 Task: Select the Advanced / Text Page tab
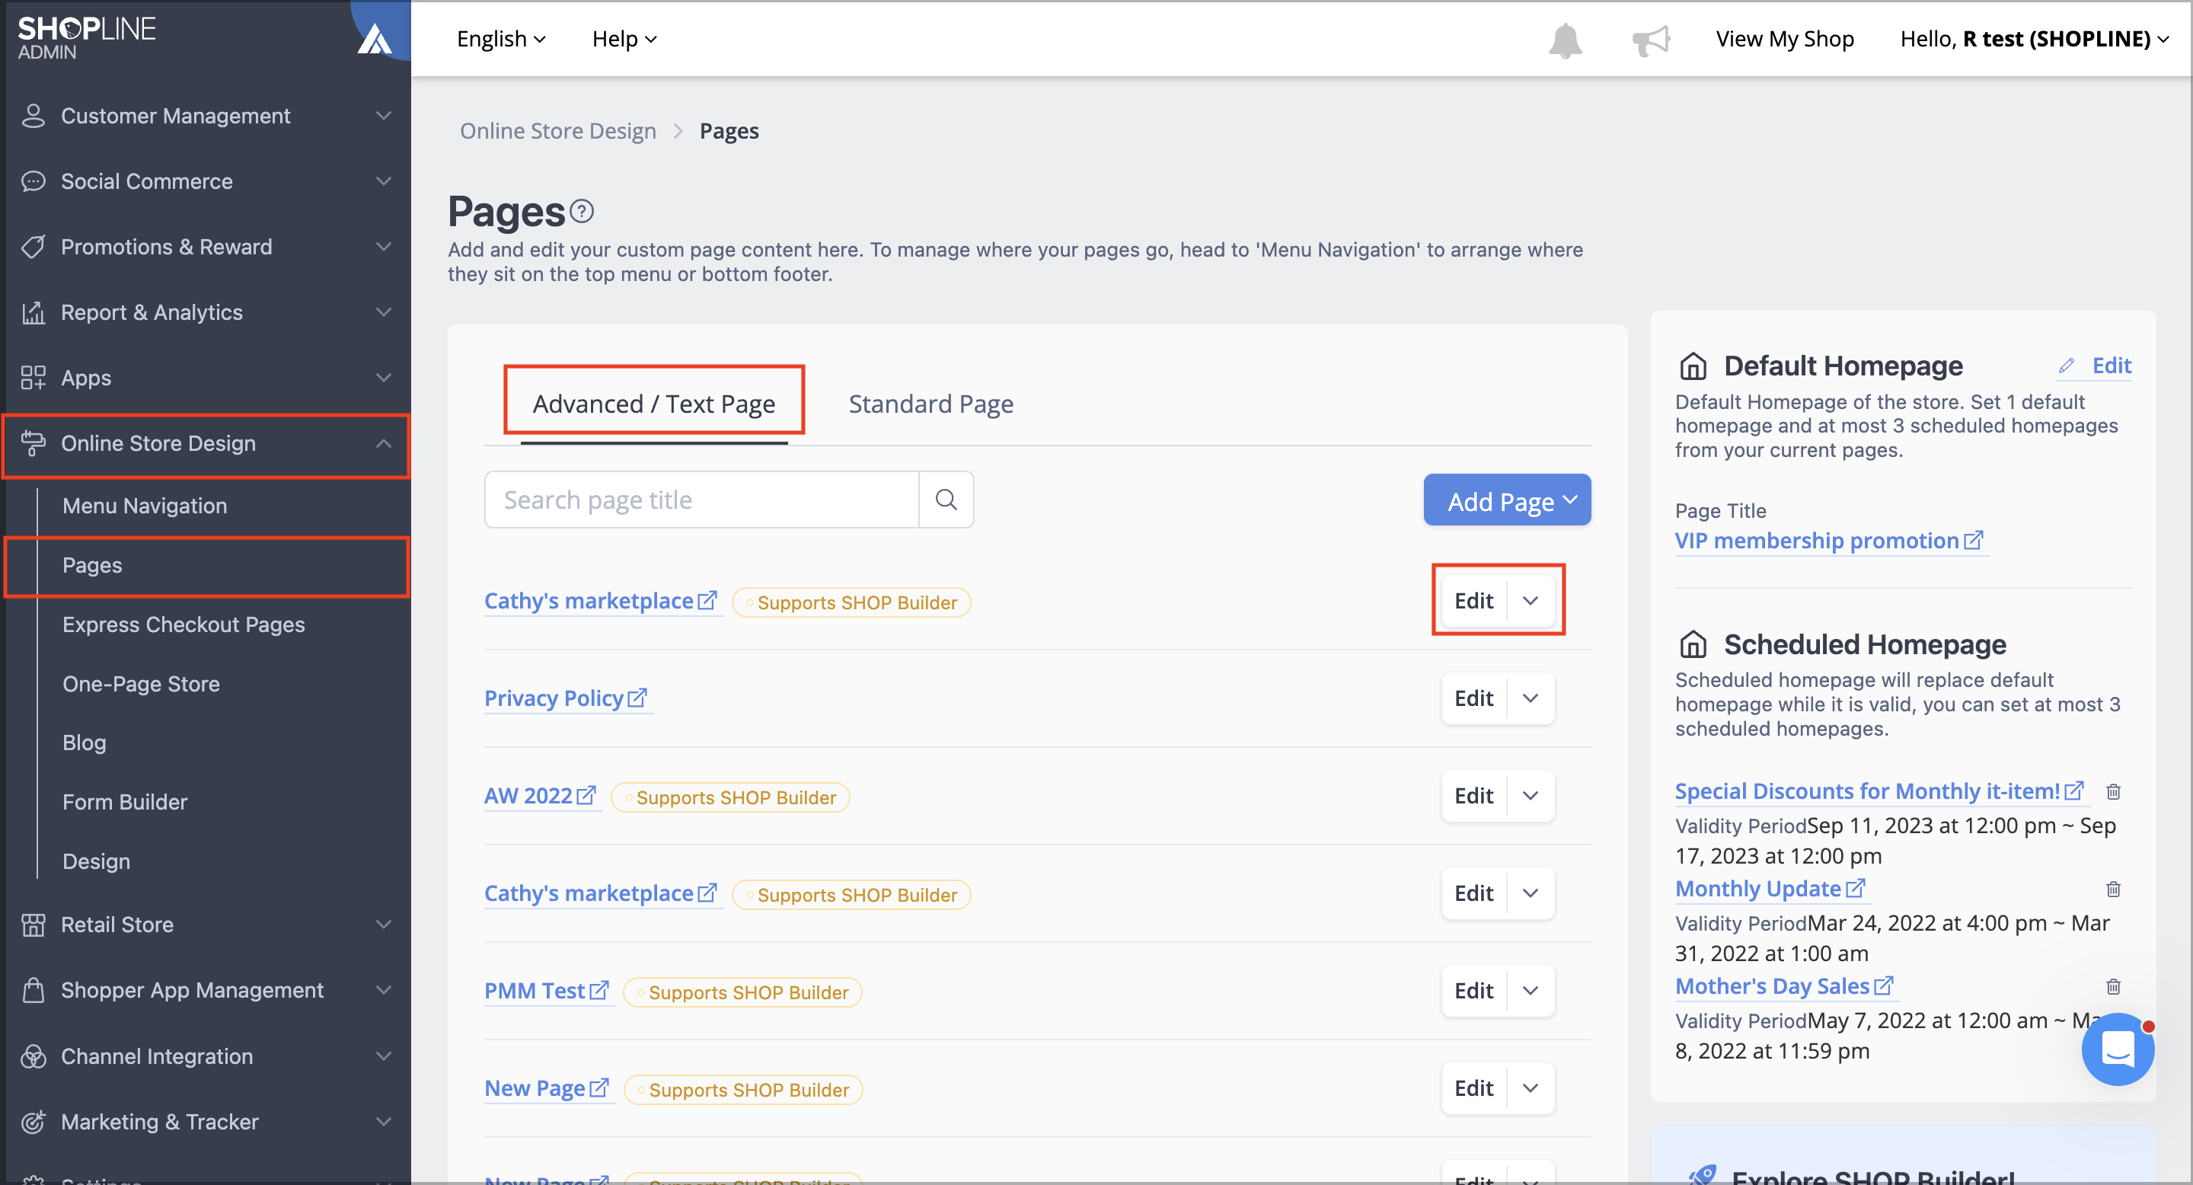[x=654, y=404]
